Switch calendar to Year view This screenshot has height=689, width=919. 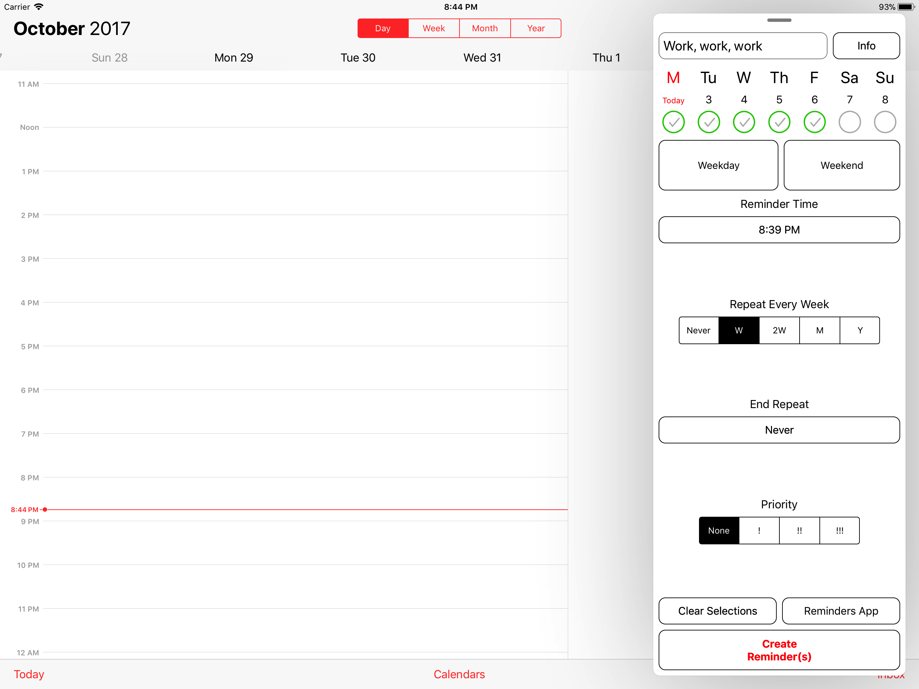536,28
